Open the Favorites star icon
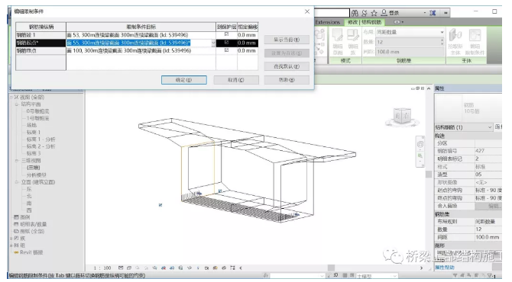 374,13
